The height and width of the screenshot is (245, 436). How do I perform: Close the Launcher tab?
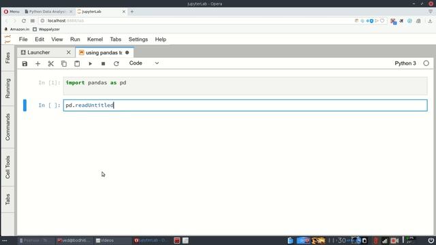[x=68, y=52]
